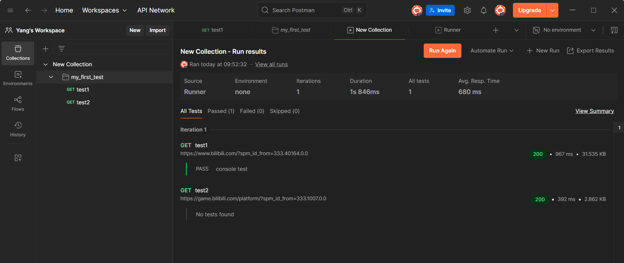The height and width of the screenshot is (263, 624).
Task: Click the no environment icon
Action: click(x=536, y=30)
